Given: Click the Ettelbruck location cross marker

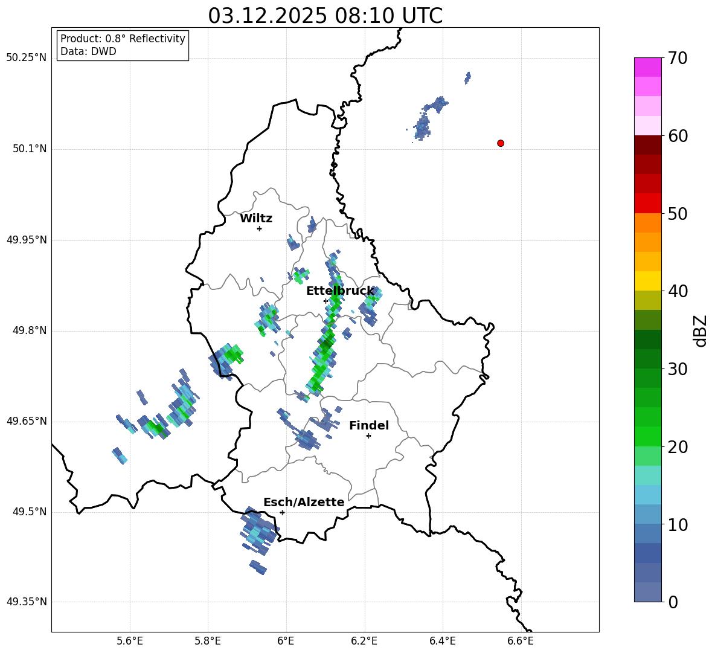Looking at the screenshot, I should (x=325, y=301).
